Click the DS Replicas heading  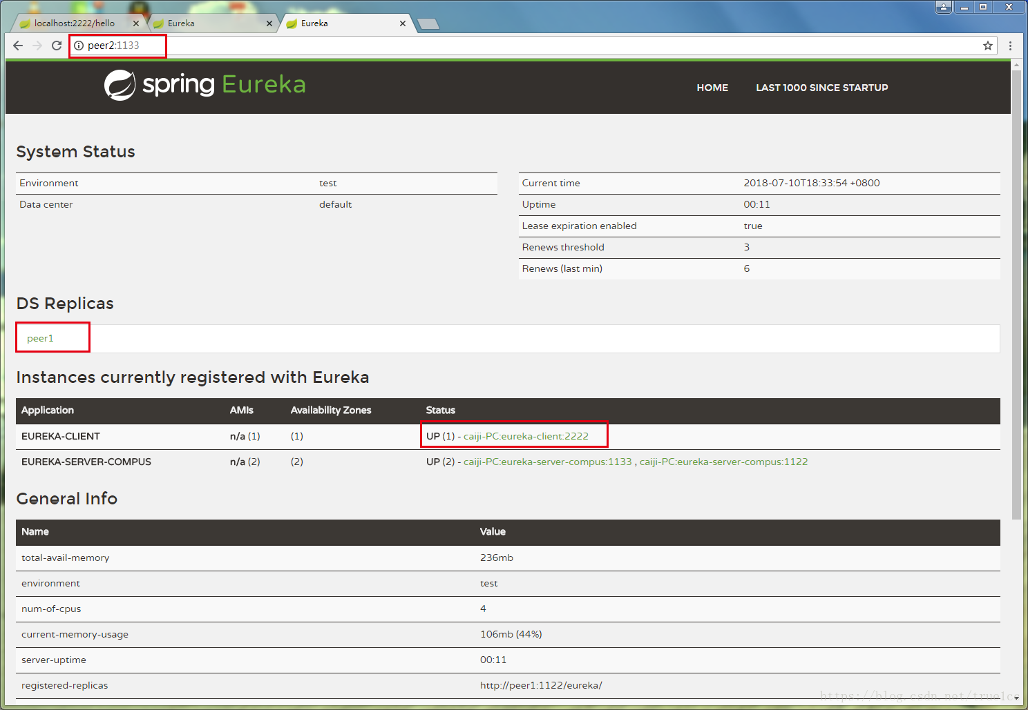coord(65,304)
